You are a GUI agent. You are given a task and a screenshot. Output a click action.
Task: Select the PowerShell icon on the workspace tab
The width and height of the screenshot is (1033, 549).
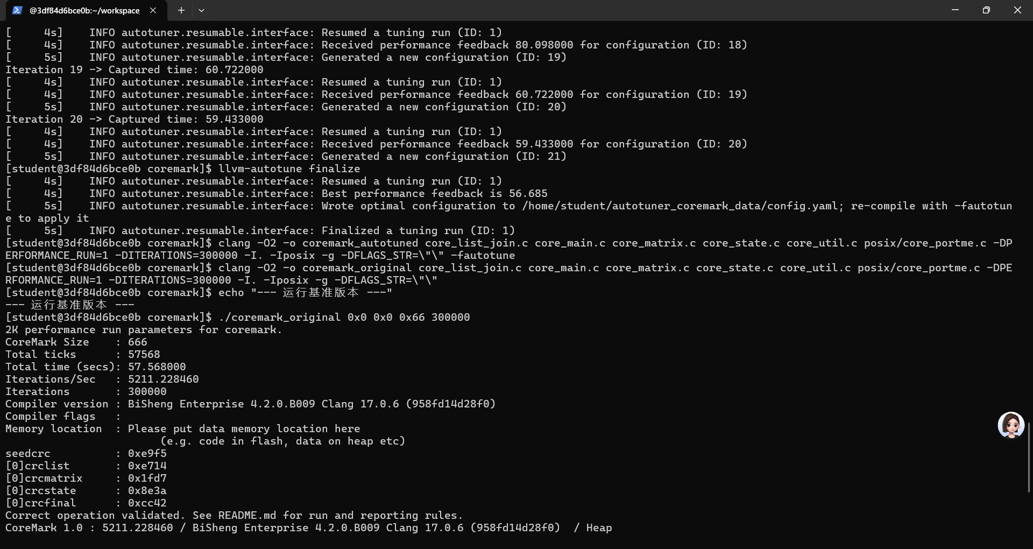click(18, 10)
